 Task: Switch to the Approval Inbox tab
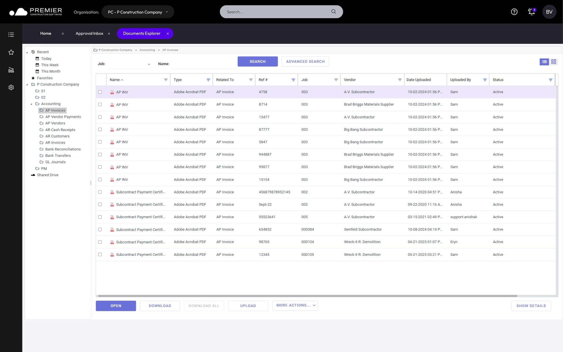tap(89, 33)
